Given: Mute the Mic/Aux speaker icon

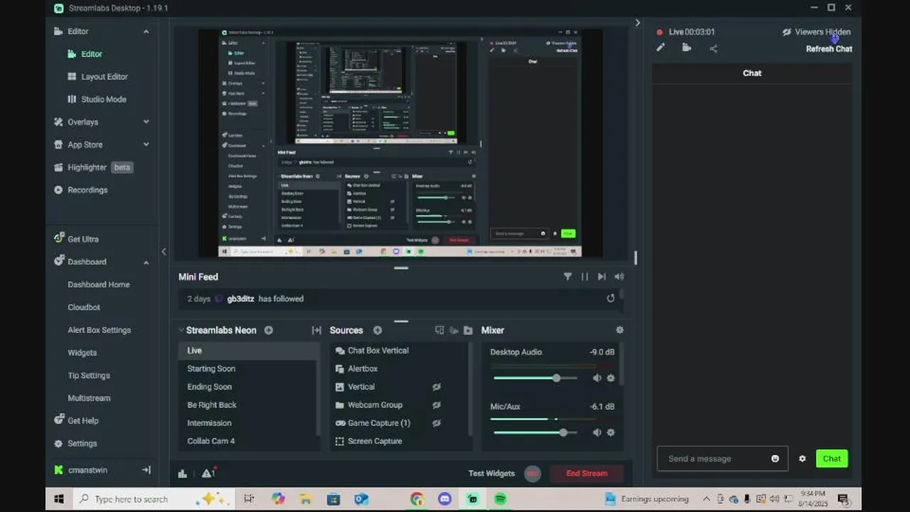Looking at the screenshot, I should click(597, 432).
